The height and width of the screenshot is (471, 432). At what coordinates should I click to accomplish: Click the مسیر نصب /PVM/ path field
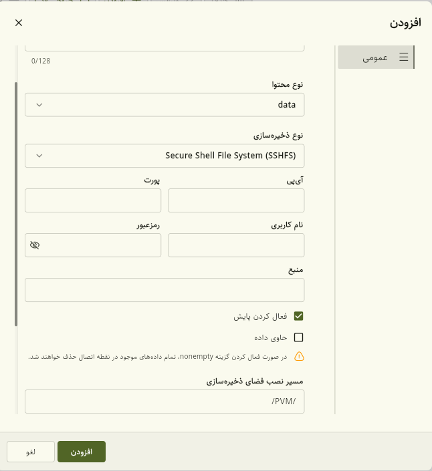(165, 402)
